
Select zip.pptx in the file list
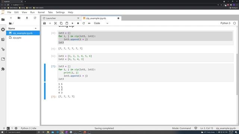tap(23, 38)
